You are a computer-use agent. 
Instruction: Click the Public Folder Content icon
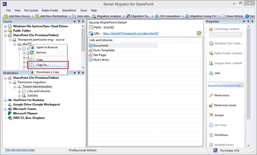211,53
